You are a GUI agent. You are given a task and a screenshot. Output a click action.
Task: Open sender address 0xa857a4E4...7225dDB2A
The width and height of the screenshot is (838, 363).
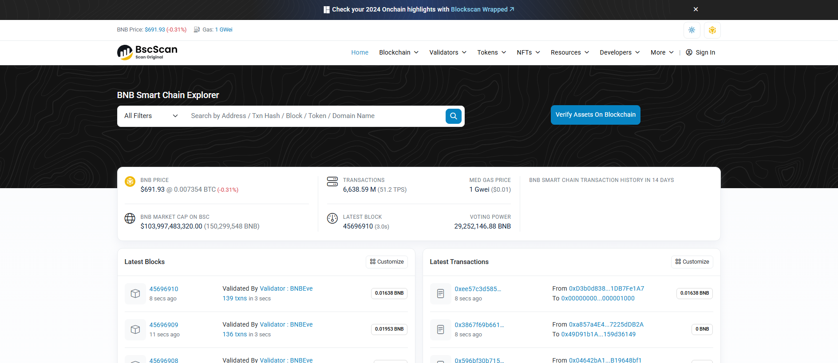[606, 324]
